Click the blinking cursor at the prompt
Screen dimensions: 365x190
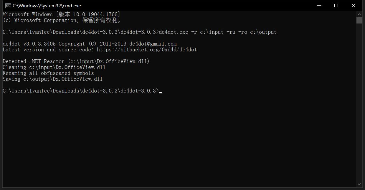tap(160, 92)
